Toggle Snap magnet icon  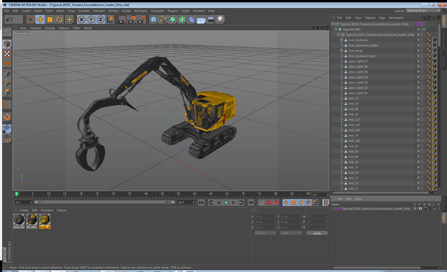point(7,117)
